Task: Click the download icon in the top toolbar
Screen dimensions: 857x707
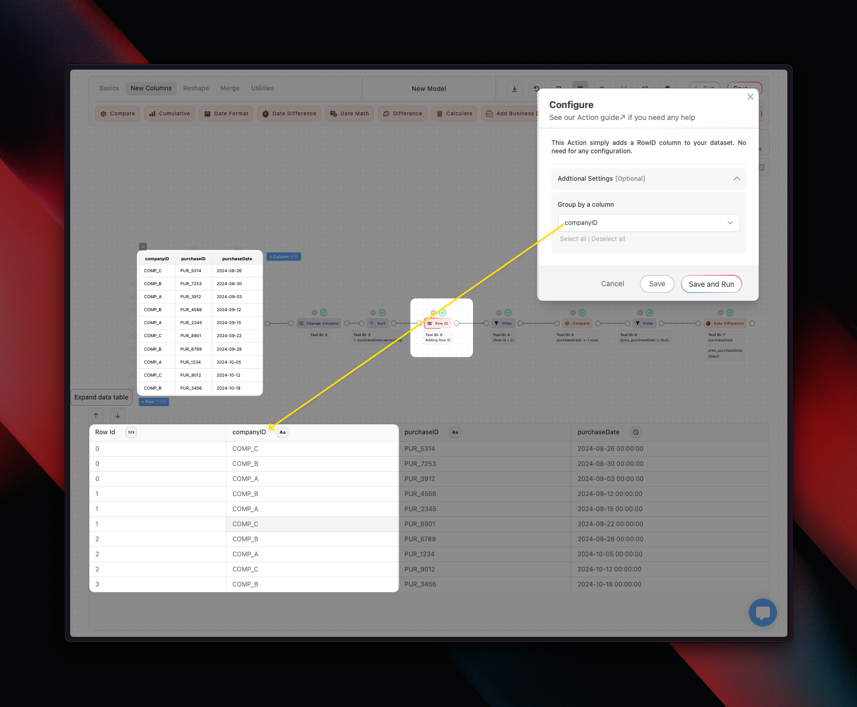Action: point(515,89)
